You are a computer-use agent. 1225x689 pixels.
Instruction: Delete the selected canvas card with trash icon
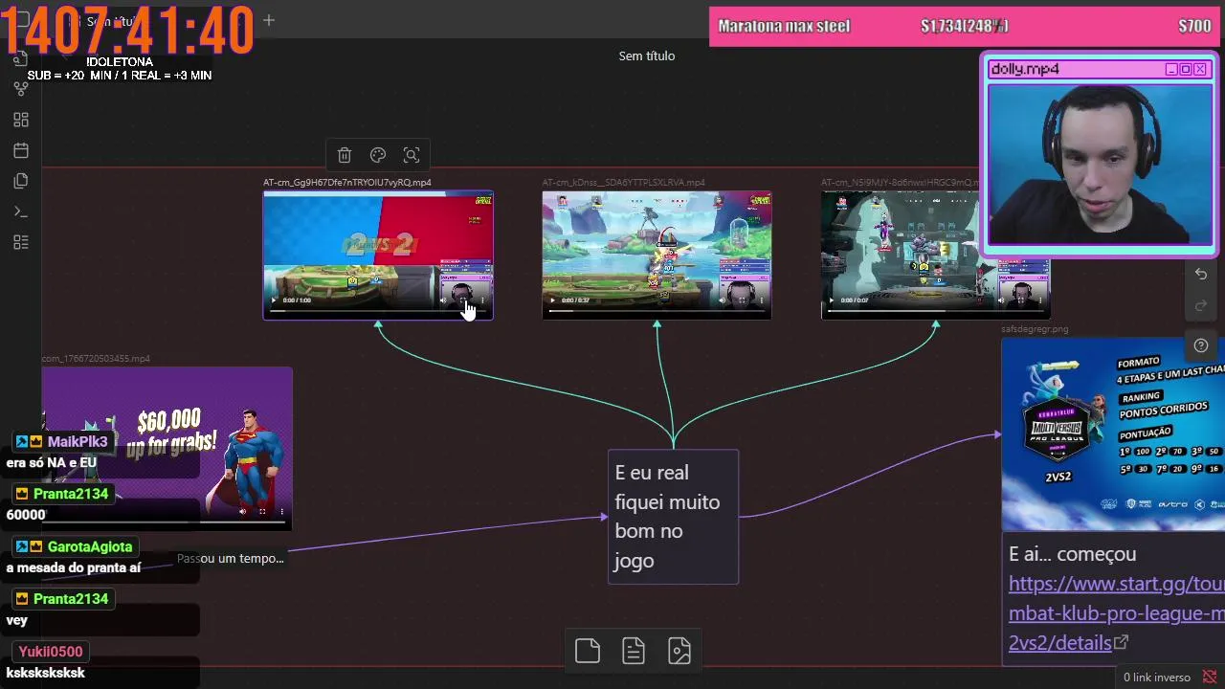tap(345, 155)
